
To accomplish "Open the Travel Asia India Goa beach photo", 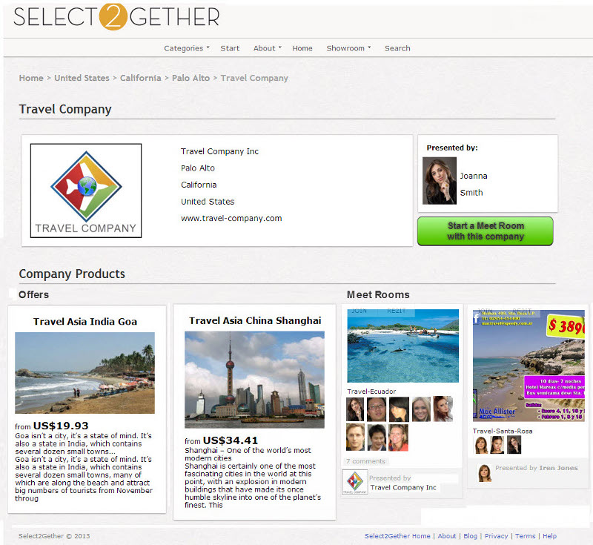I will [85, 372].
